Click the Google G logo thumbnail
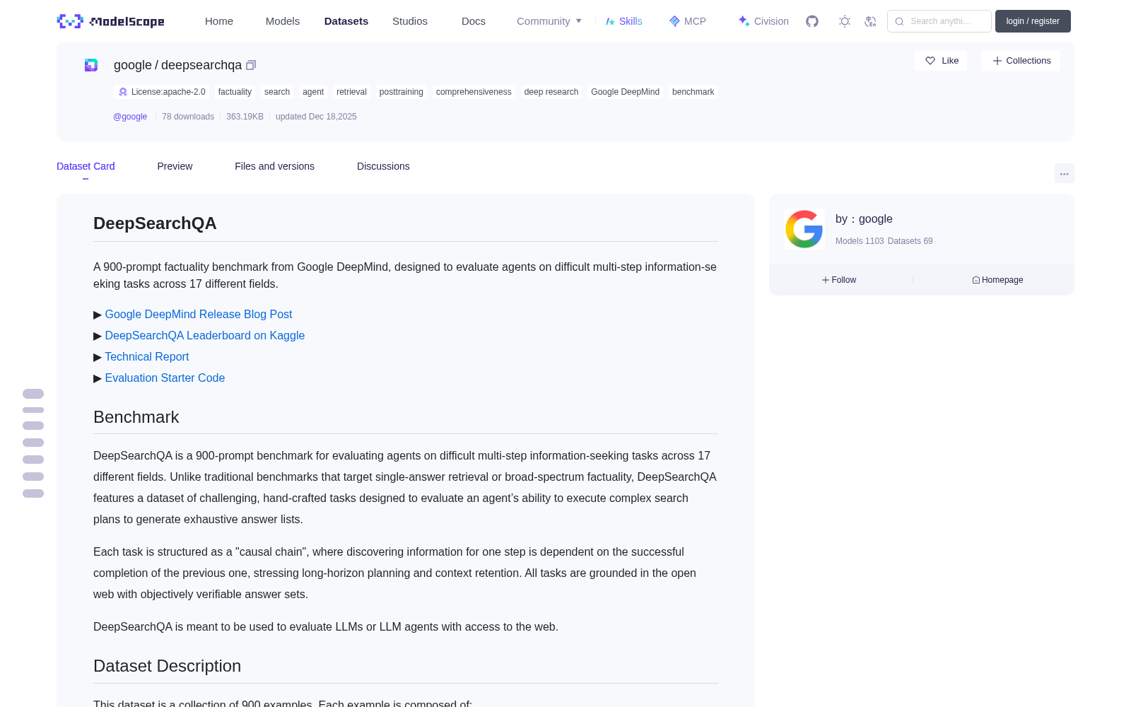 tap(804, 229)
